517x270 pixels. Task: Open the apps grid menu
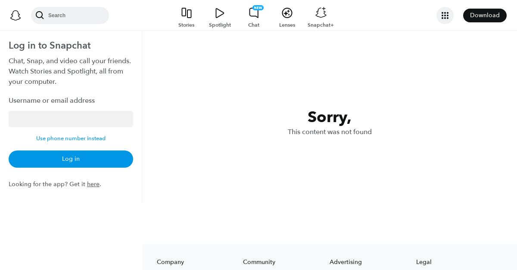point(445,15)
